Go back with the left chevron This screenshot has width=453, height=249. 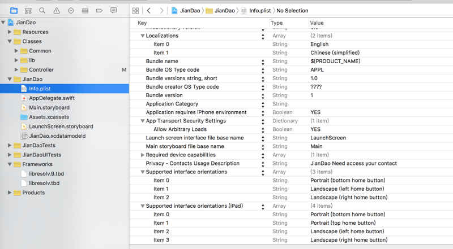click(x=148, y=11)
